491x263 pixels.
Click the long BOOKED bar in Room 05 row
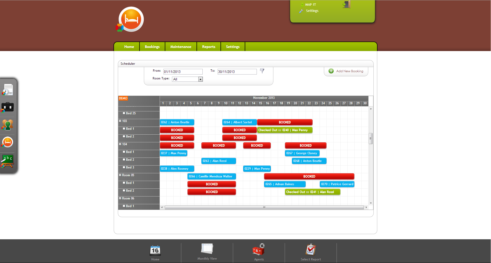click(x=309, y=176)
